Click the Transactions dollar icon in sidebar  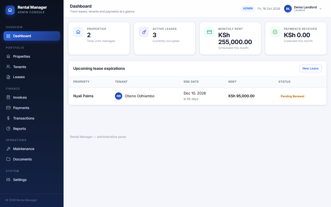8,118
